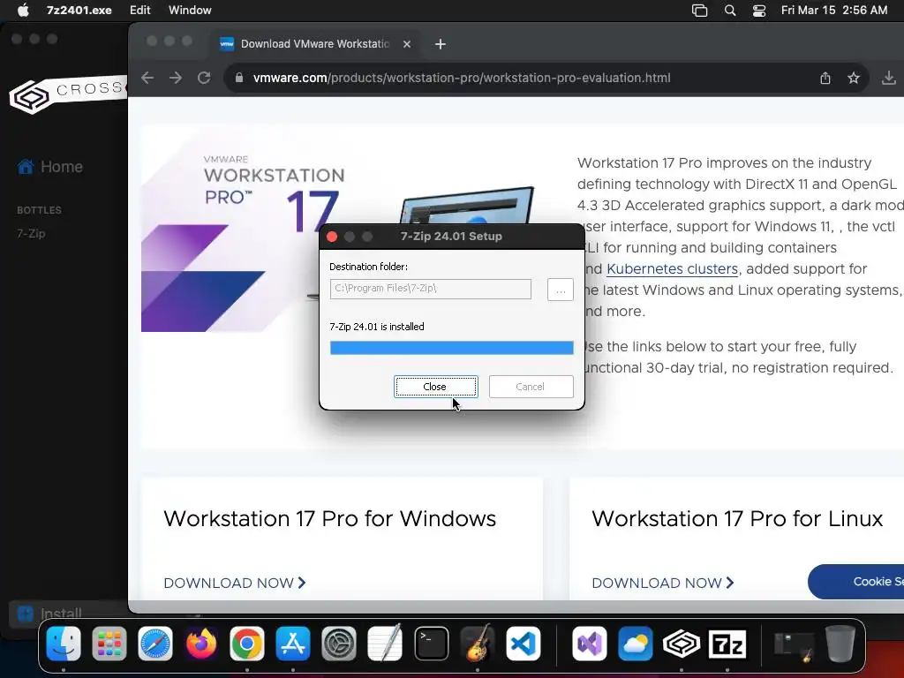This screenshot has height=678, width=904.
Task: Go back in the browser
Action: [147, 78]
